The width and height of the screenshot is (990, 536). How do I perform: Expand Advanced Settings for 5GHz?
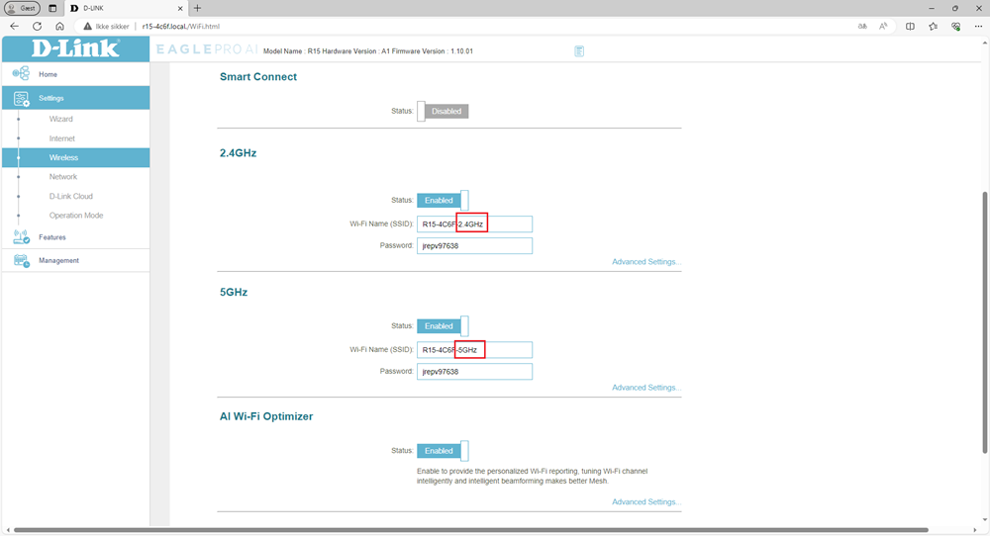[646, 388]
